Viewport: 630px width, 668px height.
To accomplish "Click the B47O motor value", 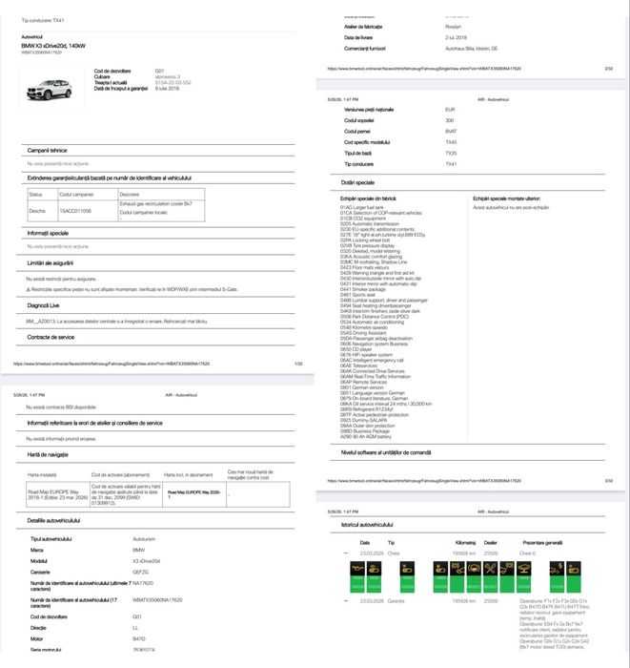I will [x=139, y=638].
